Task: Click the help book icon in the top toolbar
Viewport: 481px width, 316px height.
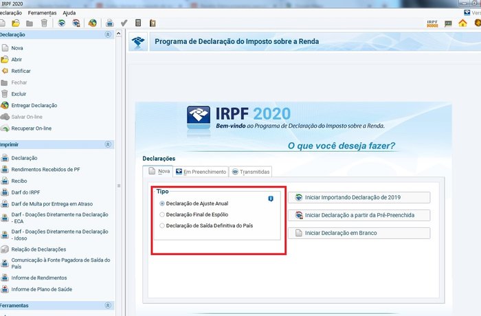Action: click(153, 23)
